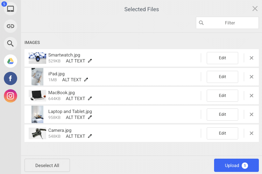This screenshot has width=262, height=174.
Task: Open the Smartwatch.jpg thumbnail
Action: (37, 58)
